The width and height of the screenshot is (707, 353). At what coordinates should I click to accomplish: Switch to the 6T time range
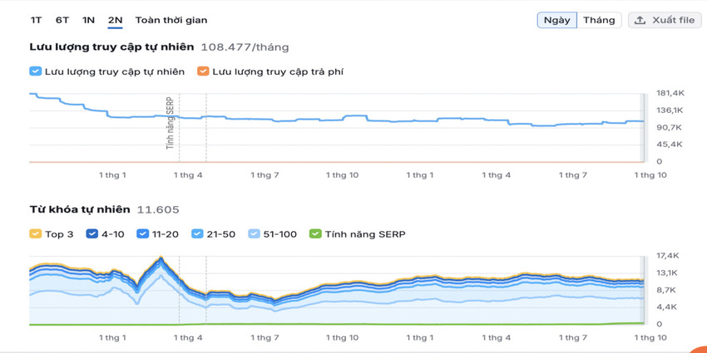pyautogui.click(x=62, y=20)
